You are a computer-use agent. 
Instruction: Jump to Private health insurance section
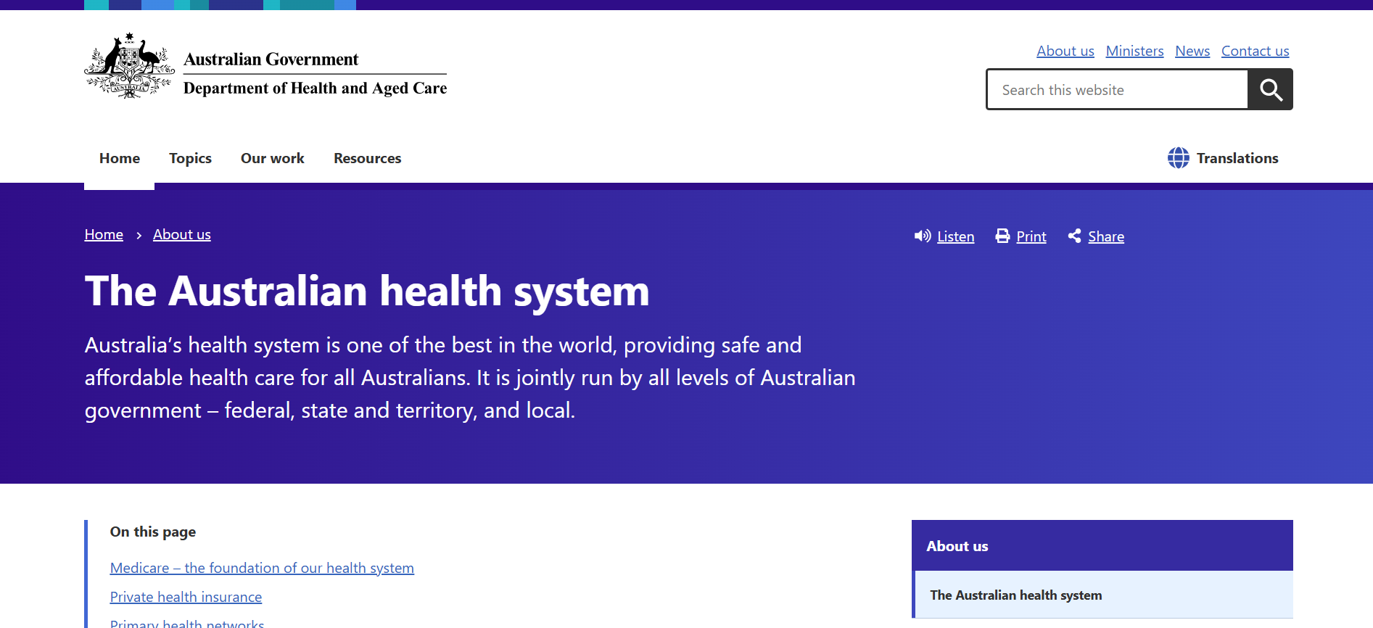186,597
